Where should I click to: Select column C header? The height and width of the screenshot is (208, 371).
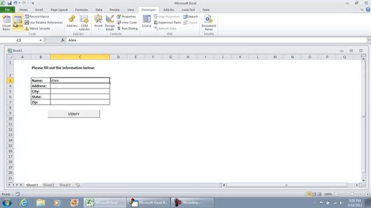80,57
